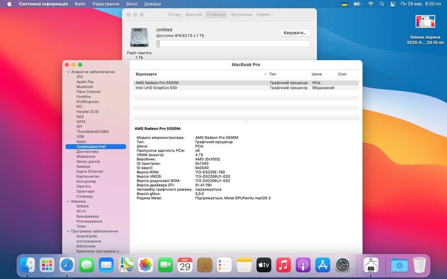Image resolution: width=447 pixels, height=279 pixels.
Task: Open System Preferences gear in dock
Action: [342, 265]
